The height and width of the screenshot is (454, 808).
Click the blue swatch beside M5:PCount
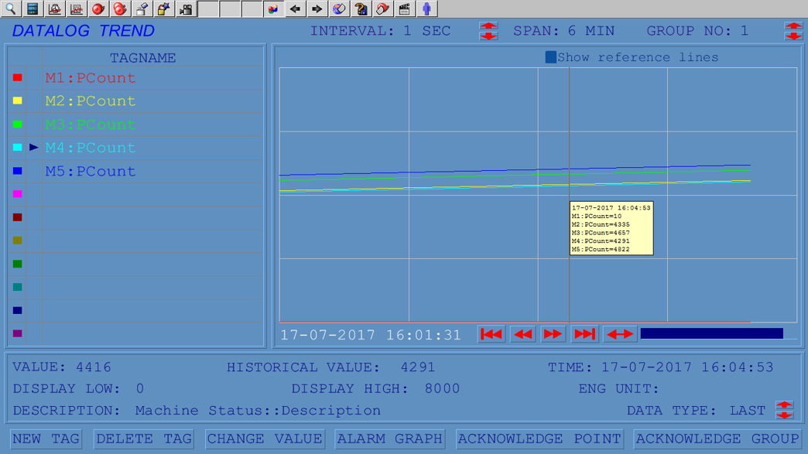(x=18, y=171)
